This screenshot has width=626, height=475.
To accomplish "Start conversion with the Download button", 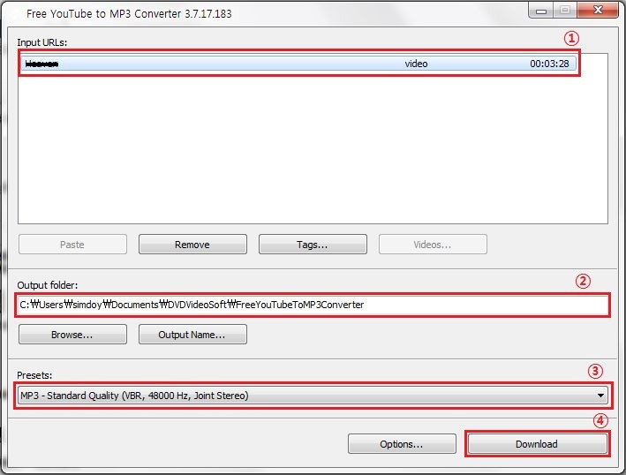I will [537, 443].
